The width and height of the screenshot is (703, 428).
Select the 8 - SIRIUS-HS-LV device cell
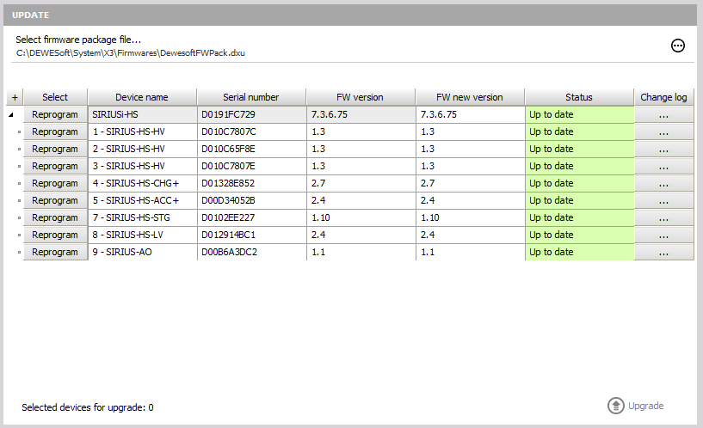coord(142,235)
